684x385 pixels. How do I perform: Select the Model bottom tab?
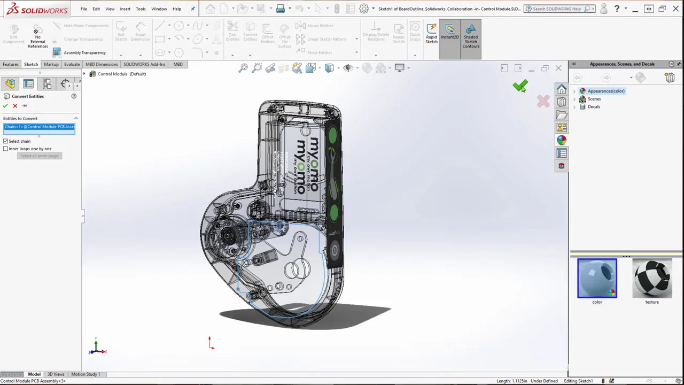[x=34, y=374]
